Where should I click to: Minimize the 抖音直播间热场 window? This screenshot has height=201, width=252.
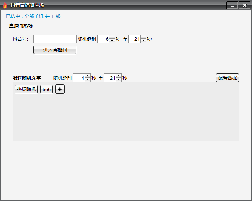232,5
